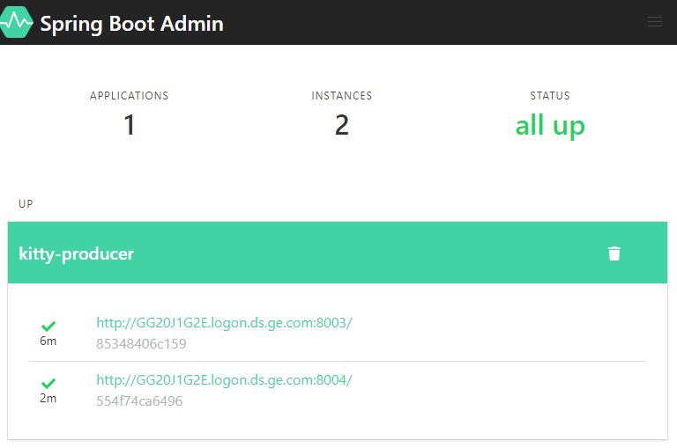
Task: Select instance ID 85348406c159
Action: click(x=141, y=343)
